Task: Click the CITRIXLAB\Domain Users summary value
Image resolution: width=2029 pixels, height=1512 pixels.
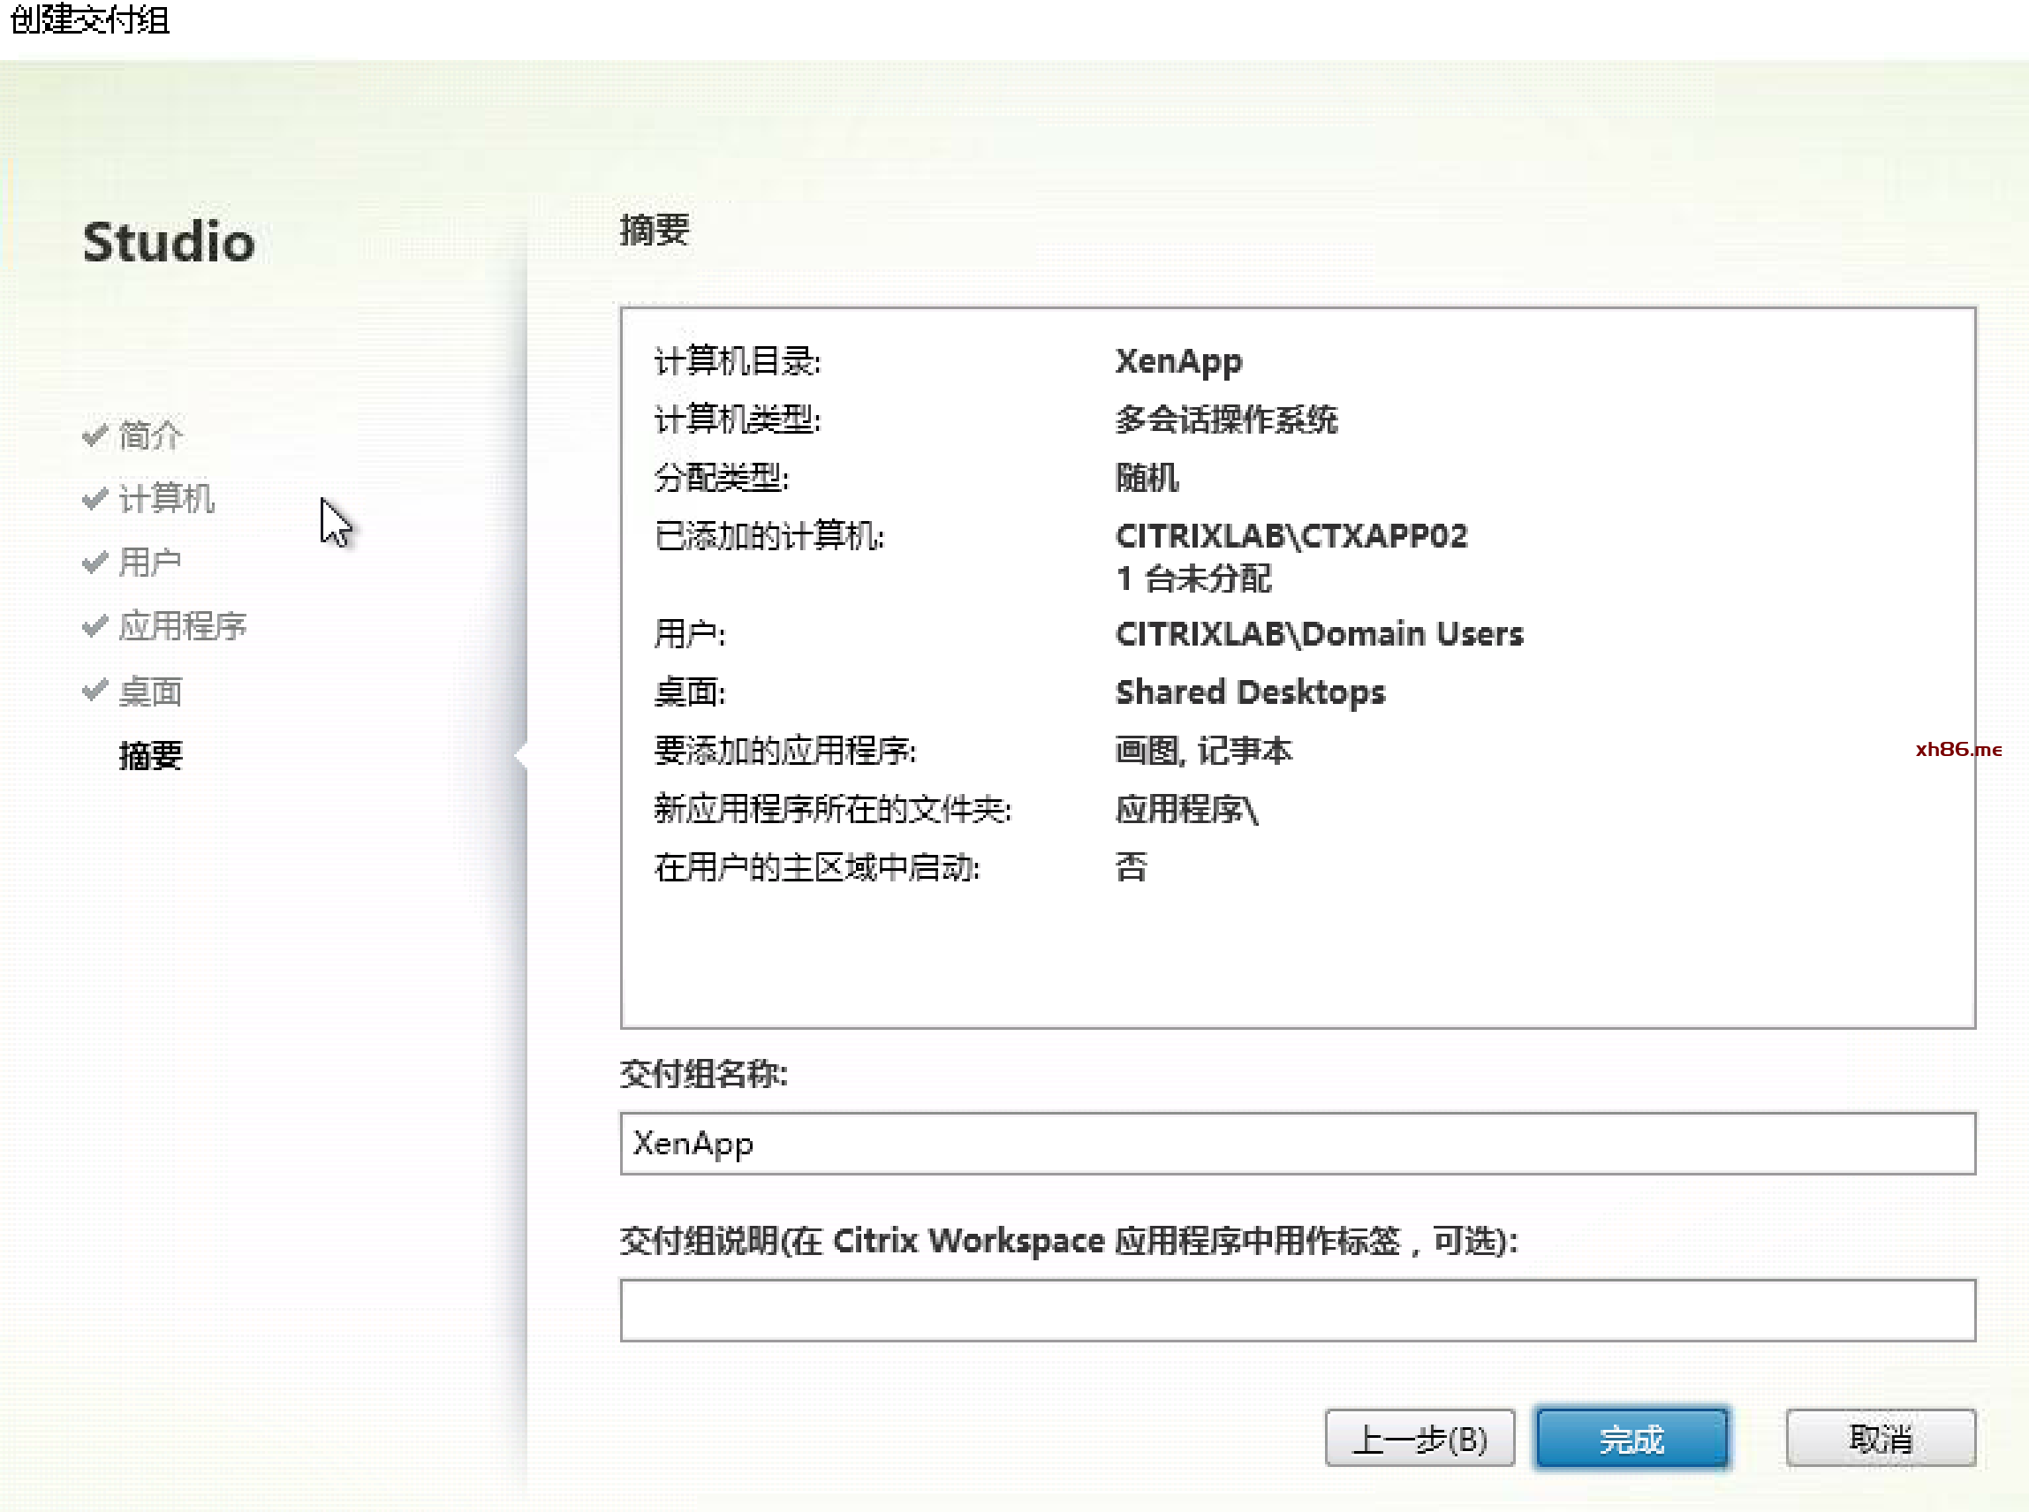Action: (x=1319, y=634)
